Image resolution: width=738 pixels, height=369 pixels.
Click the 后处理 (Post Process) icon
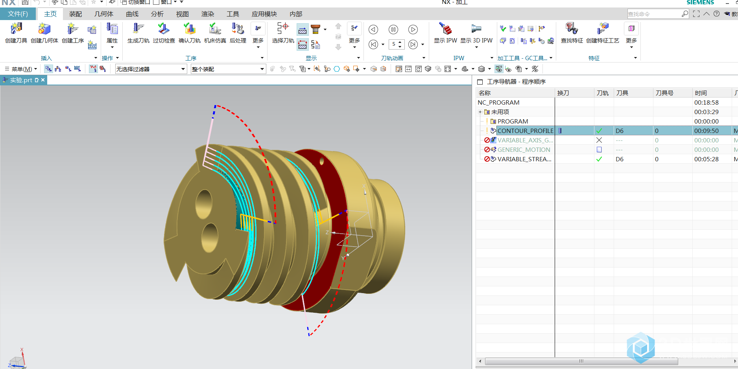(238, 29)
